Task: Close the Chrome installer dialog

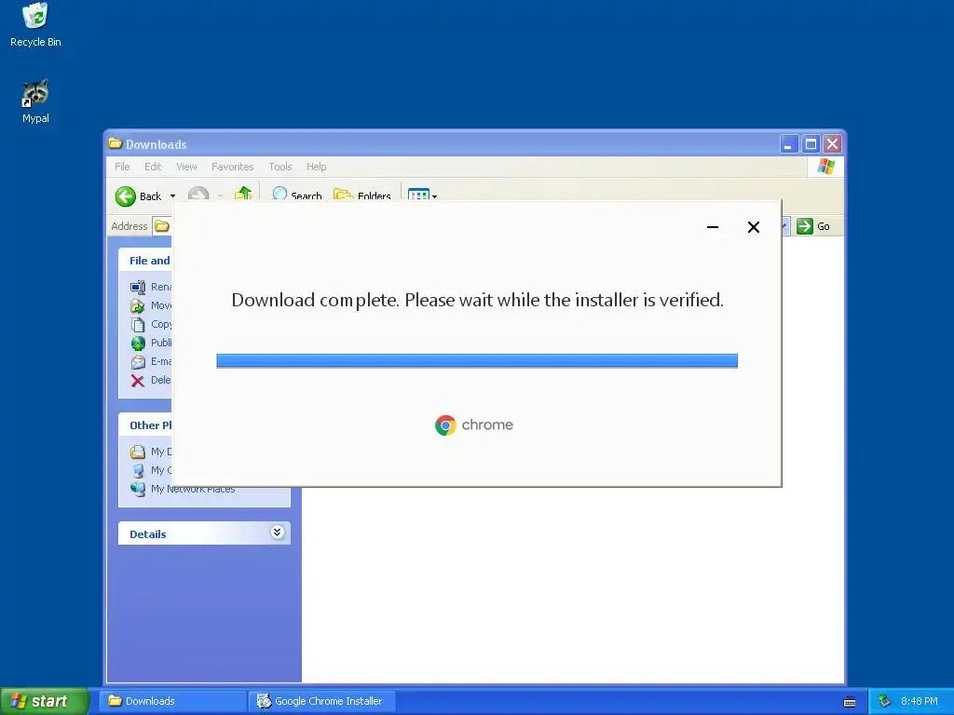Action: tap(753, 227)
